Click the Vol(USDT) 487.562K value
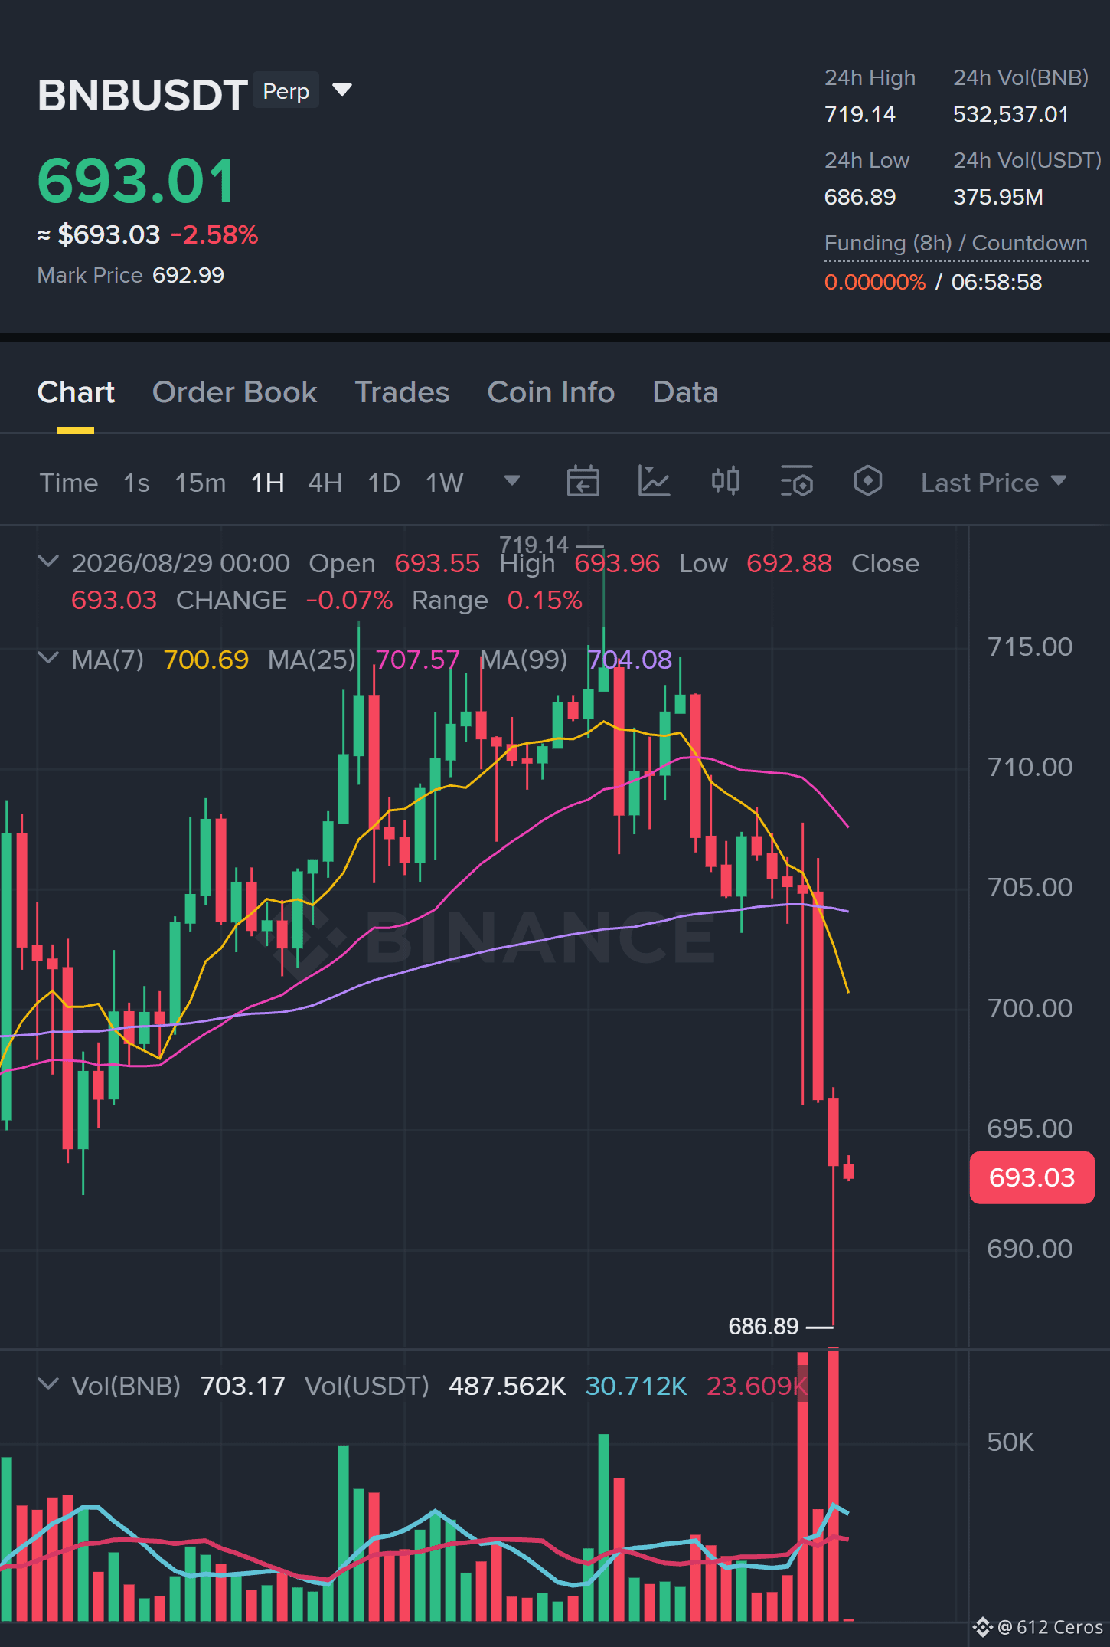Viewport: 1110px width, 1647px height. (507, 1386)
